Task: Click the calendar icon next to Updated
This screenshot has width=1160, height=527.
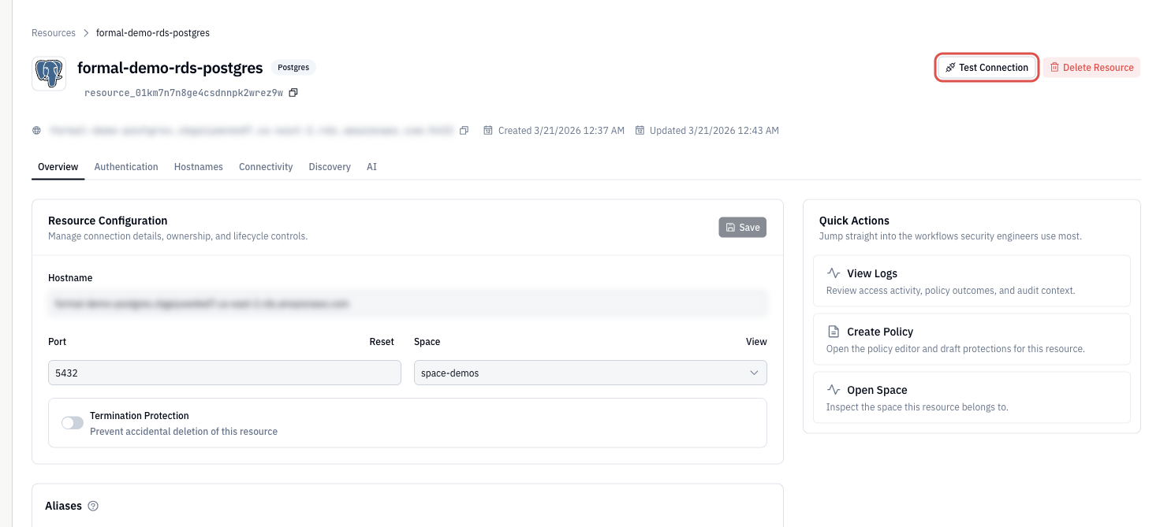Action: pos(640,131)
